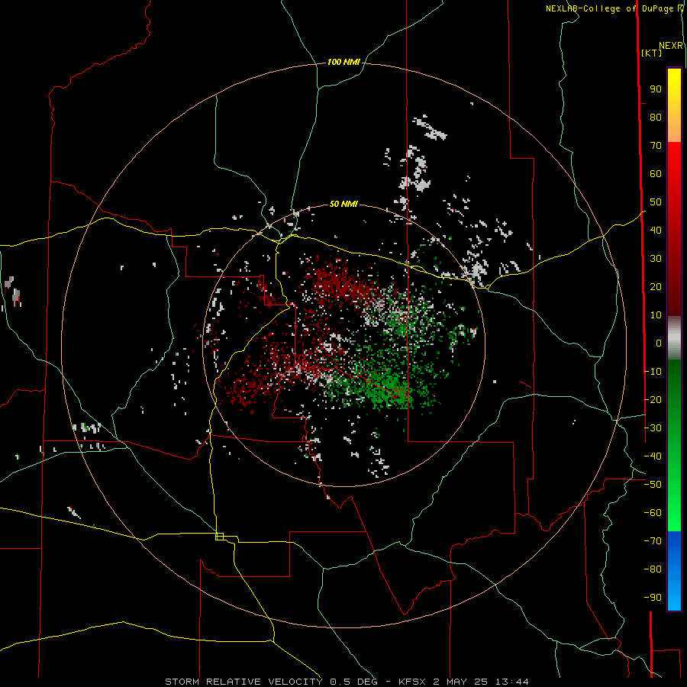The height and width of the screenshot is (687, 687).
Task: Click the -90 value on the velocity scale
Action: pyautogui.click(x=653, y=598)
